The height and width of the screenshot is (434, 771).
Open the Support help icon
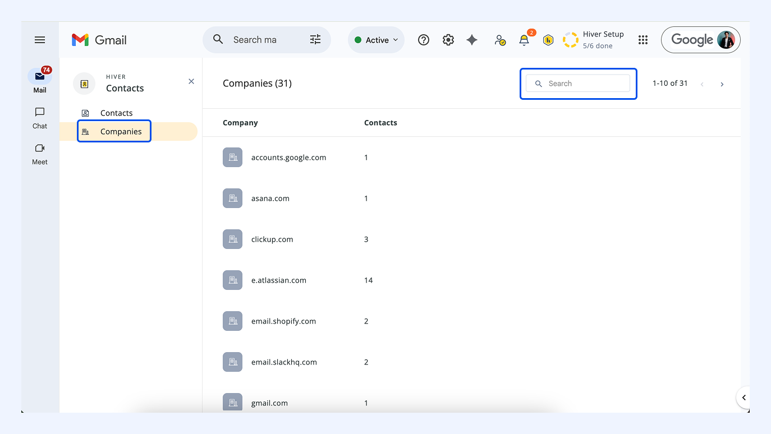pyautogui.click(x=424, y=40)
